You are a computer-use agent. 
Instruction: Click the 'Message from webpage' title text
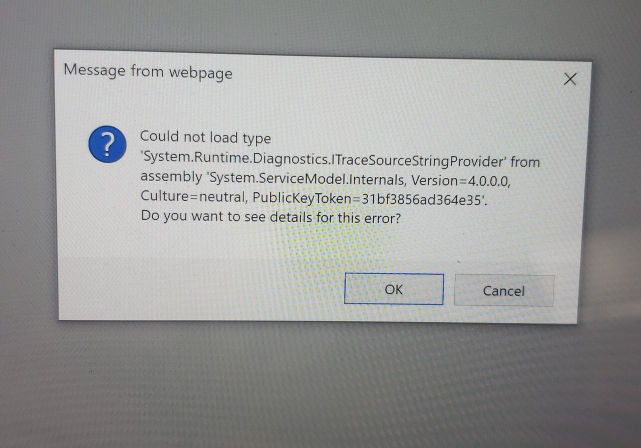pyautogui.click(x=148, y=71)
